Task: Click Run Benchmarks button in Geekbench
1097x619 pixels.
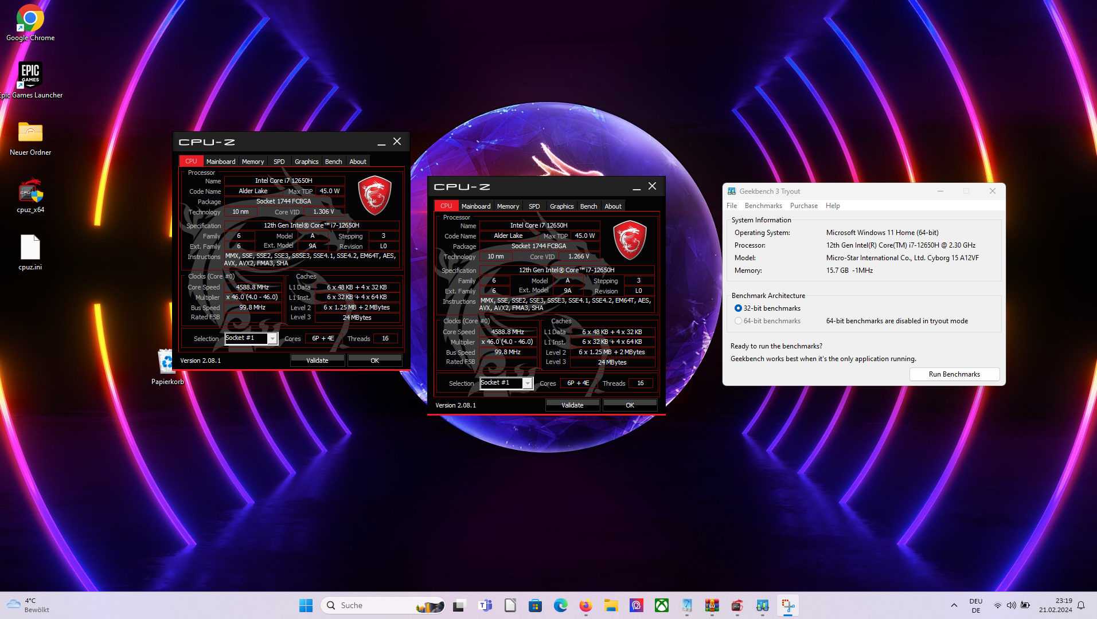Action: tap(954, 374)
